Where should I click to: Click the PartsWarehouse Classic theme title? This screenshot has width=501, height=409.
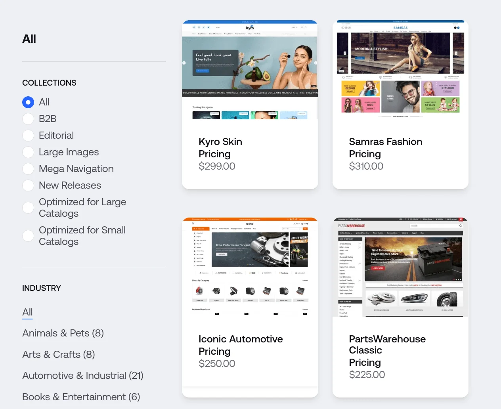click(x=387, y=345)
